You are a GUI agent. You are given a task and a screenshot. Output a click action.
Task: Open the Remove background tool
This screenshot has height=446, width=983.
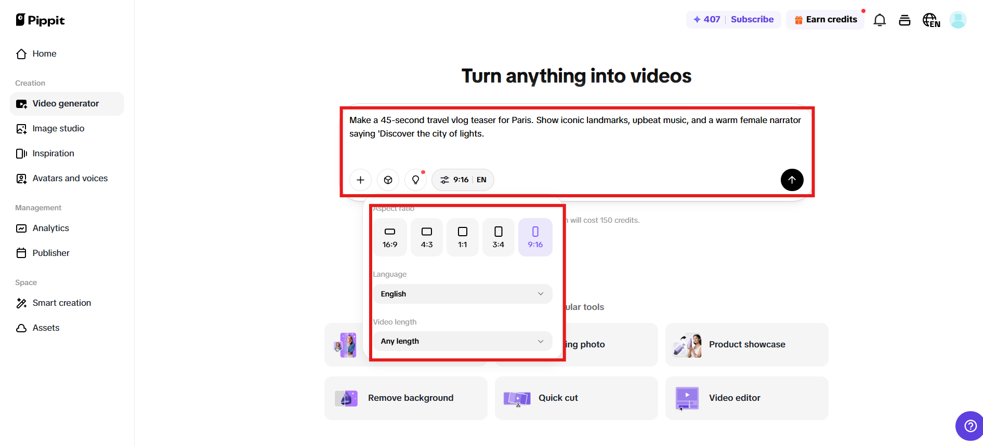406,398
